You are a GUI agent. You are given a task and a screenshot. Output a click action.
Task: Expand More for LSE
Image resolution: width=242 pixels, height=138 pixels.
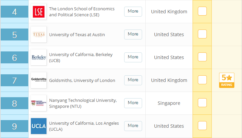click(133, 11)
